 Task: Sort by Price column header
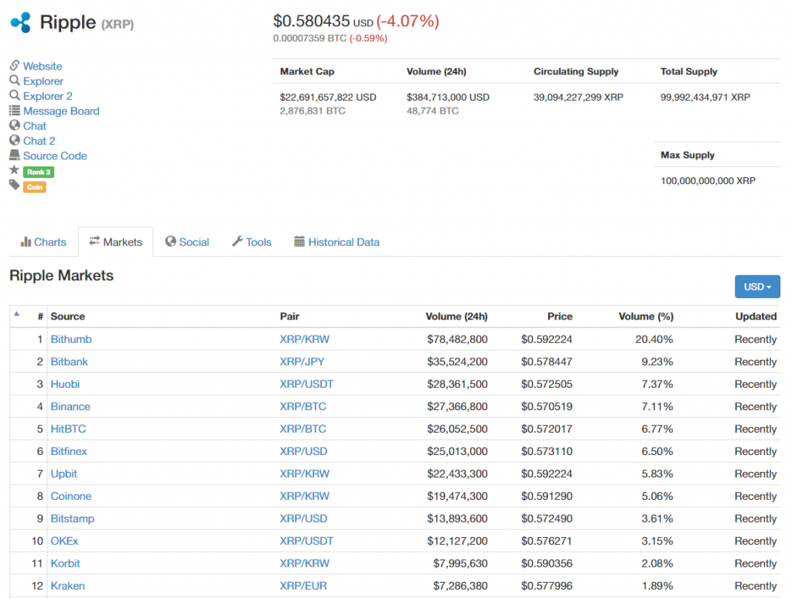[x=560, y=317]
